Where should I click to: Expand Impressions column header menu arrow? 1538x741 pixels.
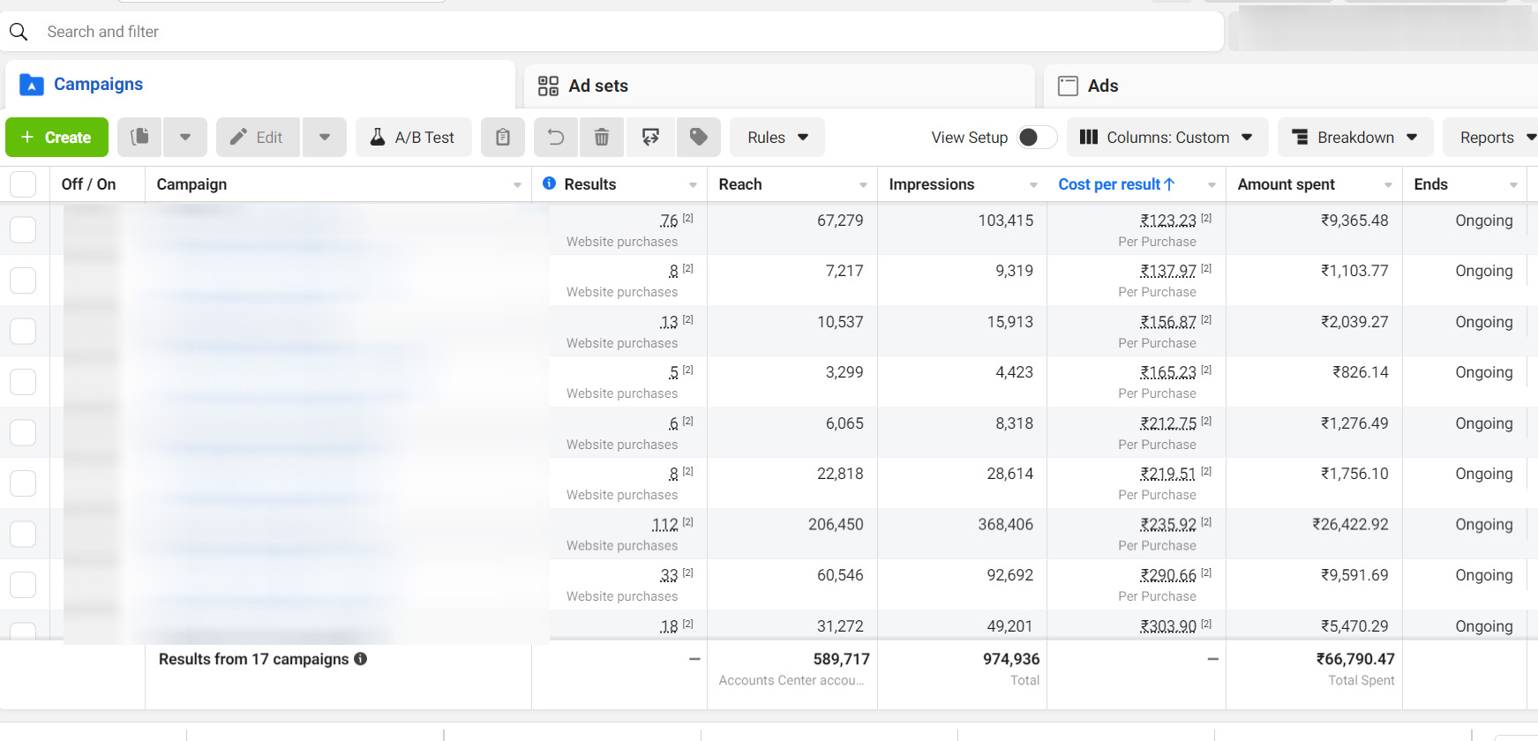1033,184
